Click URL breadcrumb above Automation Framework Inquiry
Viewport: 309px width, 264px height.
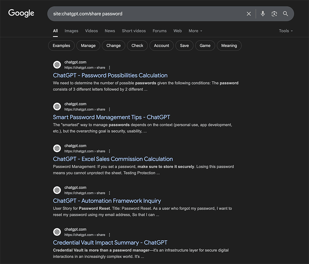pyautogui.click(x=85, y=193)
